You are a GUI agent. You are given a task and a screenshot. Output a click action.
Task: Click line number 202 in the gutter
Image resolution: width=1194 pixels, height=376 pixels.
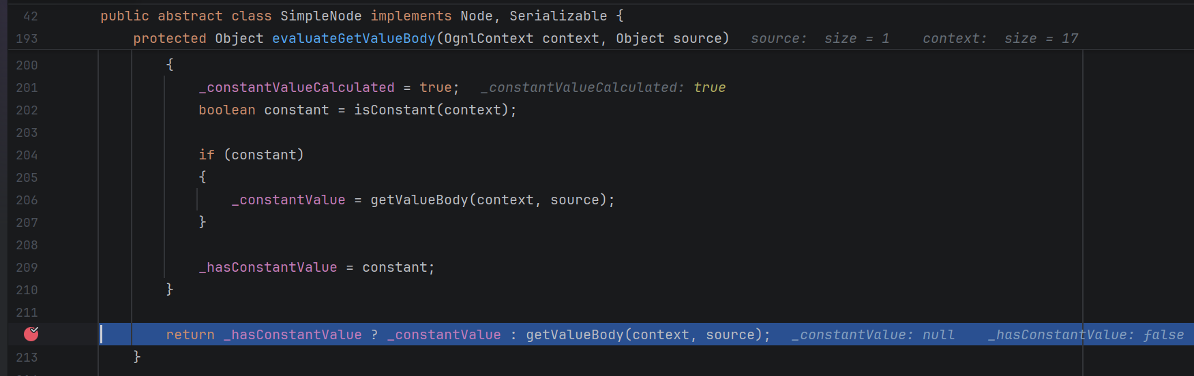pos(27,110)
